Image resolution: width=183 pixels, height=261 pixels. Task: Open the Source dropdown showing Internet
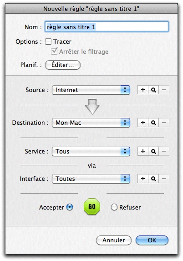coord(91,90)
